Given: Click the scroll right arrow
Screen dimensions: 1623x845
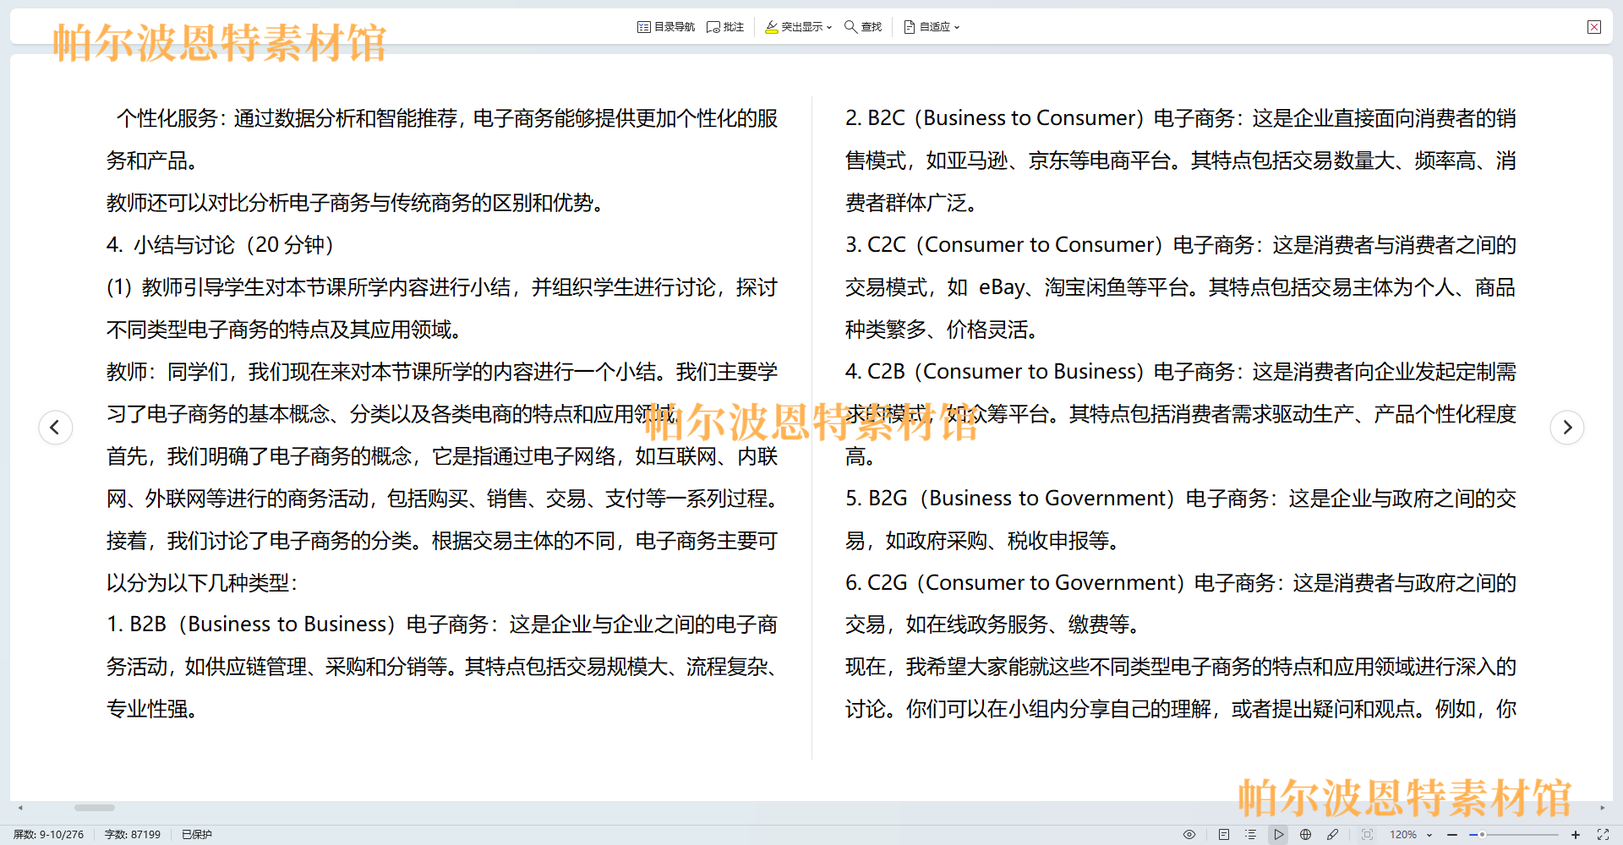Looking at the screenshot, I should click(x=1602, y=808).
